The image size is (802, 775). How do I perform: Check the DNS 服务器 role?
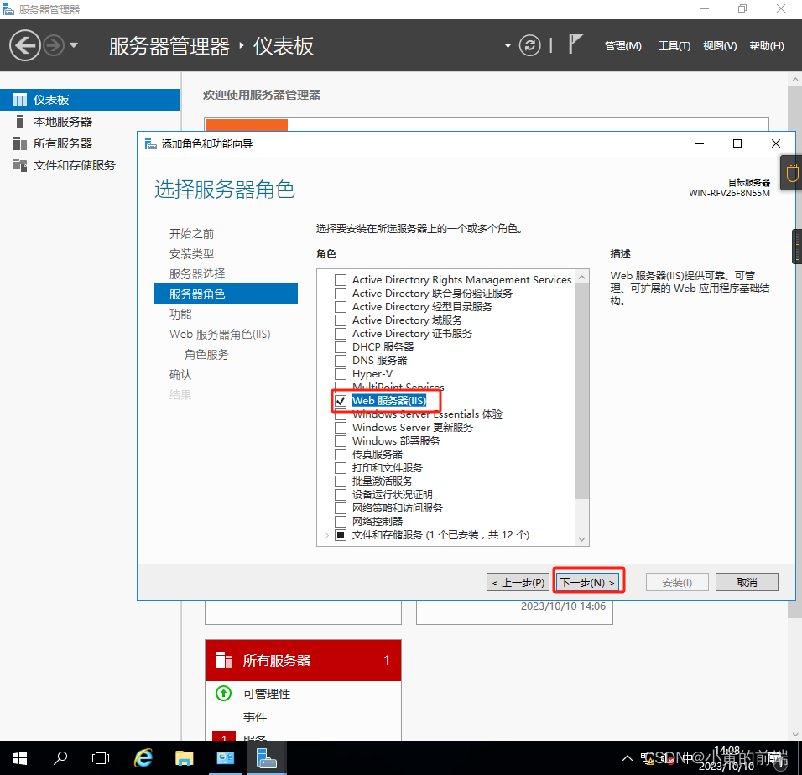[x=341, y=360]
